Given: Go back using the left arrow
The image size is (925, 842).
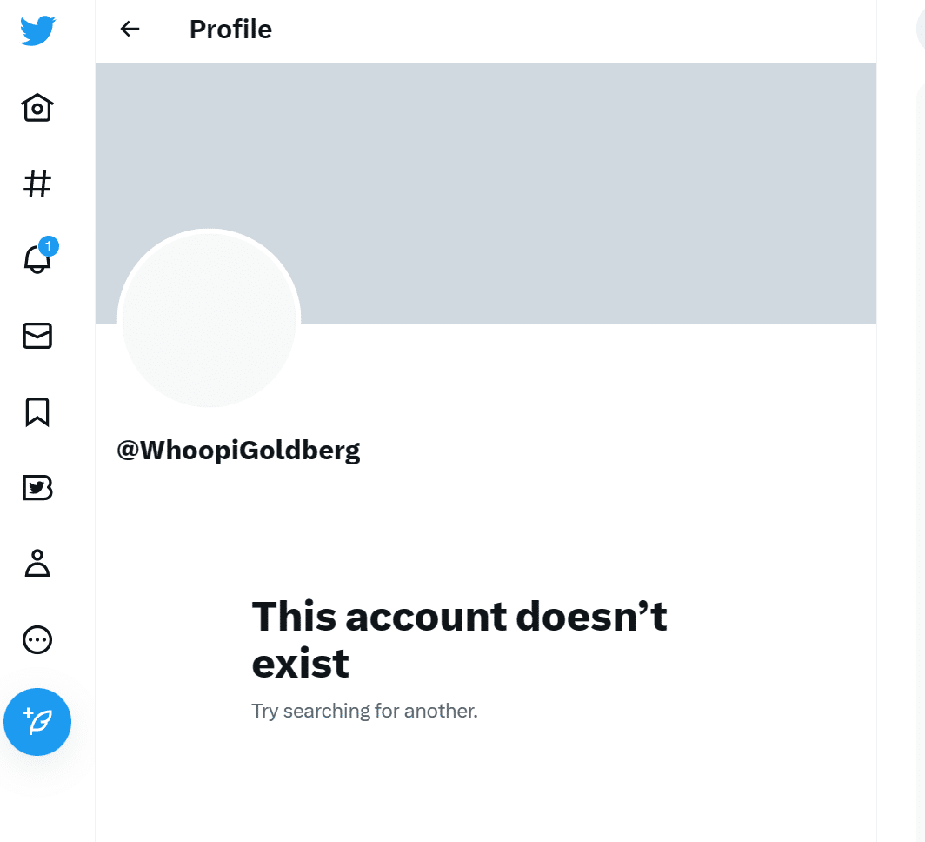Looking at the screenshot, I should [x=130, y=29].
